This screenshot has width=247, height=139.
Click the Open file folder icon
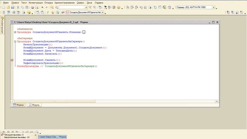(8, 7)
